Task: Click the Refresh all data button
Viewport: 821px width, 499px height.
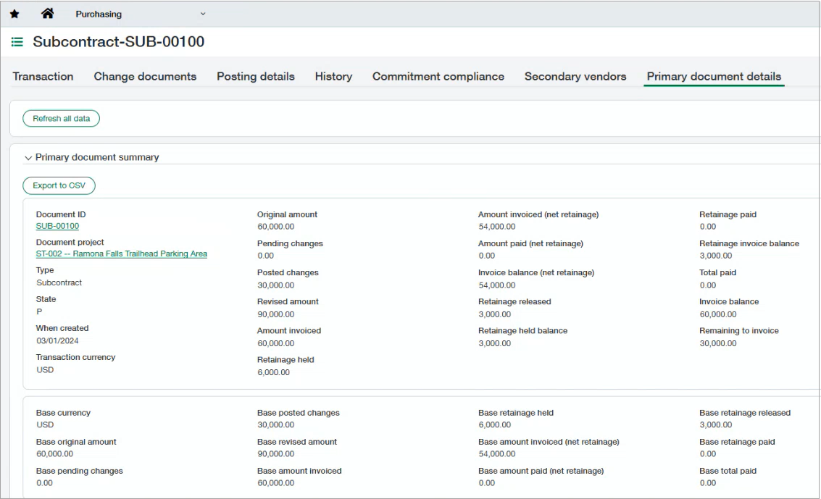Action: pyautogui.click(x=61, y=118)
